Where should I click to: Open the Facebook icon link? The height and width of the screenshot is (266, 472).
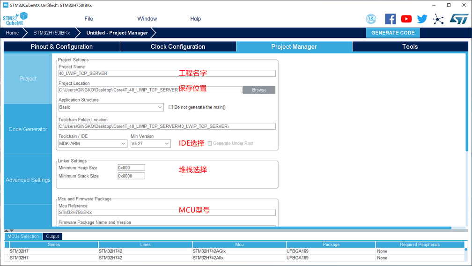(x=390, y=19)
